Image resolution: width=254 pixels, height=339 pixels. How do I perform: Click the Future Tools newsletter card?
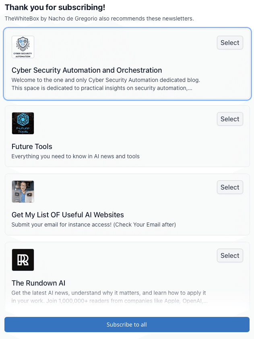pyautogui.click(x=127, y=136)
